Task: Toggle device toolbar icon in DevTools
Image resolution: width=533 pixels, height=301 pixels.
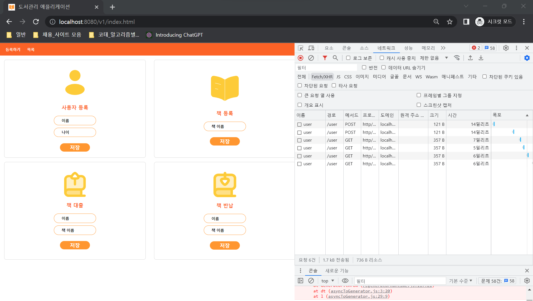Action: pos(311,48)
